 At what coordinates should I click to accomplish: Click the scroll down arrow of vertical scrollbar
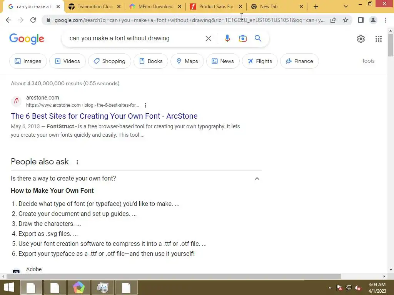point(391,270)
